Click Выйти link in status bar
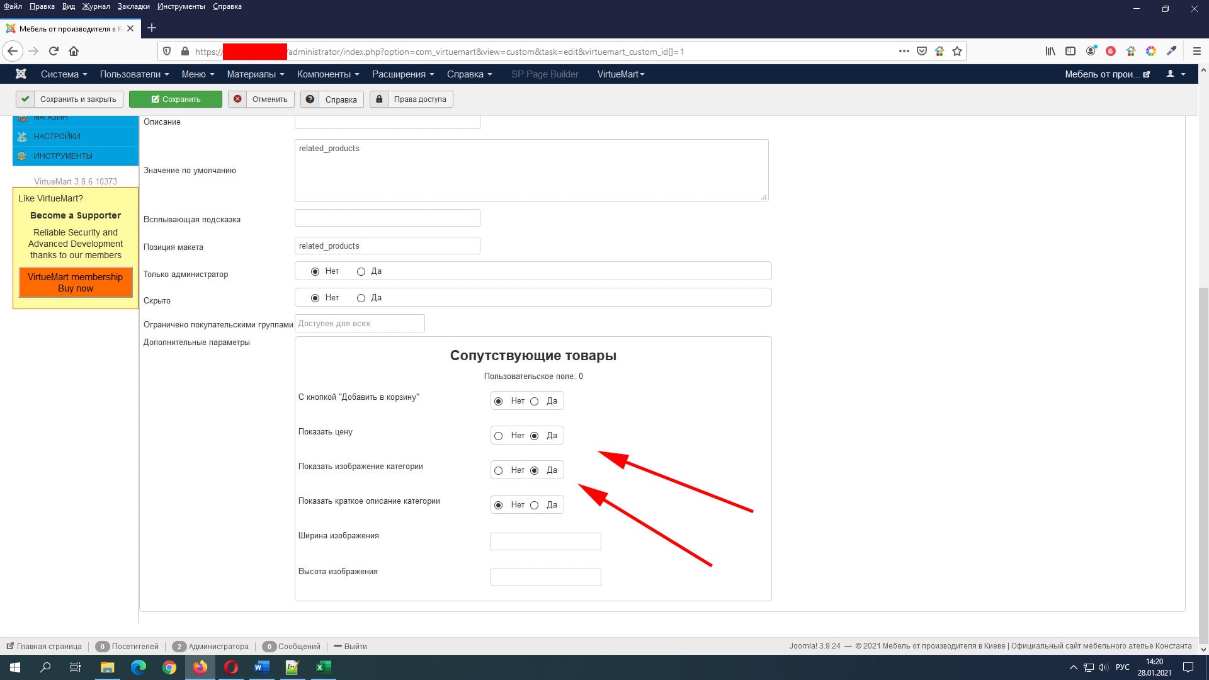Image resolution: width=1209 pixels, height=680 pixels. [350, 647]
